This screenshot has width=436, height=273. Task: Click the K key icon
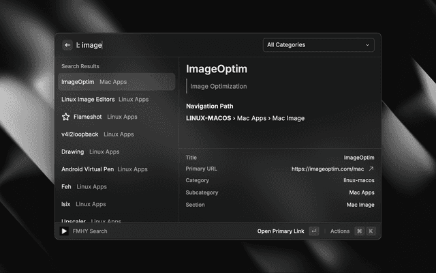click(371, 231)
